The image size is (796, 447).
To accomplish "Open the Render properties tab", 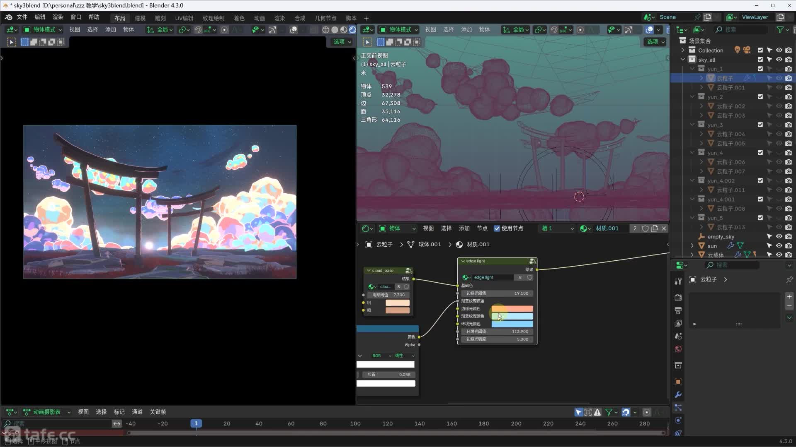I will click(x=678, y=298).
